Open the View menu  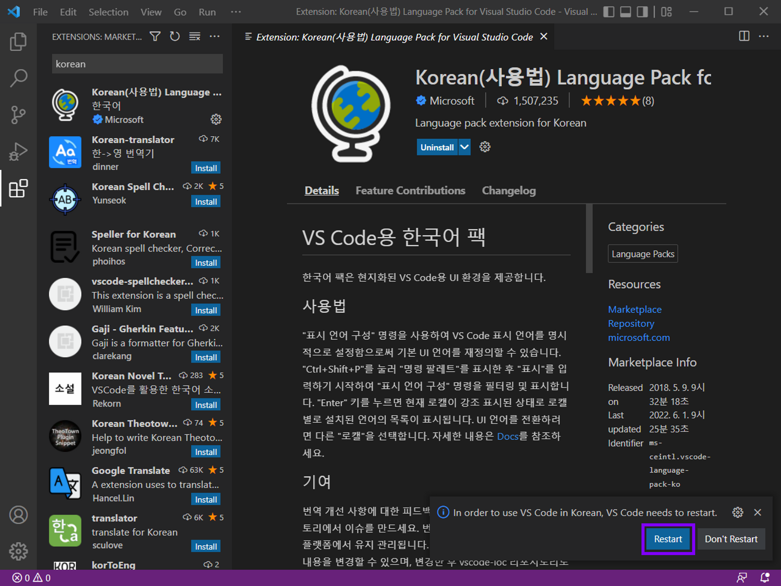151,12
